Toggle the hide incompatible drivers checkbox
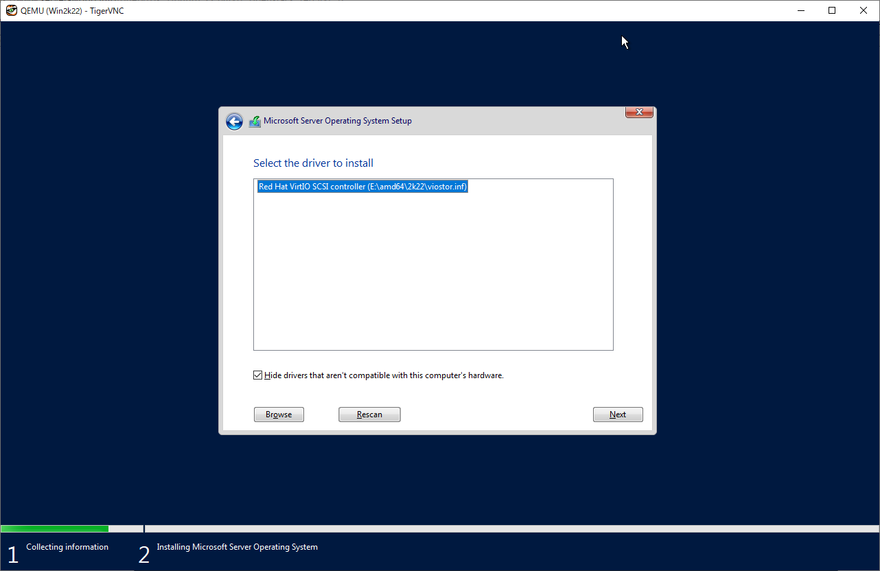 (x=258, y=375)
